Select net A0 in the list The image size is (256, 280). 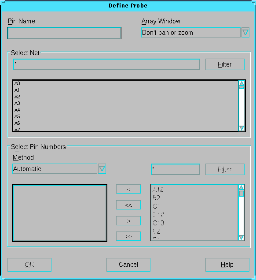click(17, 83)
